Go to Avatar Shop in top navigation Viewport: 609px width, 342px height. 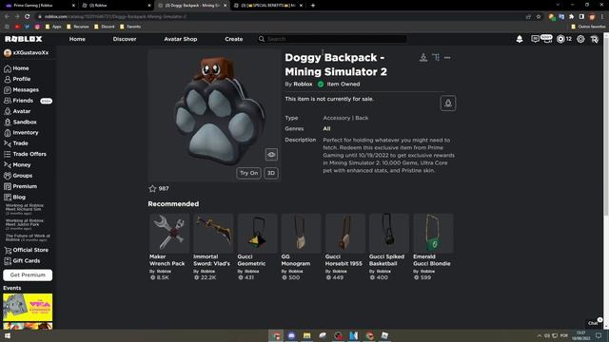pyautogui.click(x=181, y=39)
